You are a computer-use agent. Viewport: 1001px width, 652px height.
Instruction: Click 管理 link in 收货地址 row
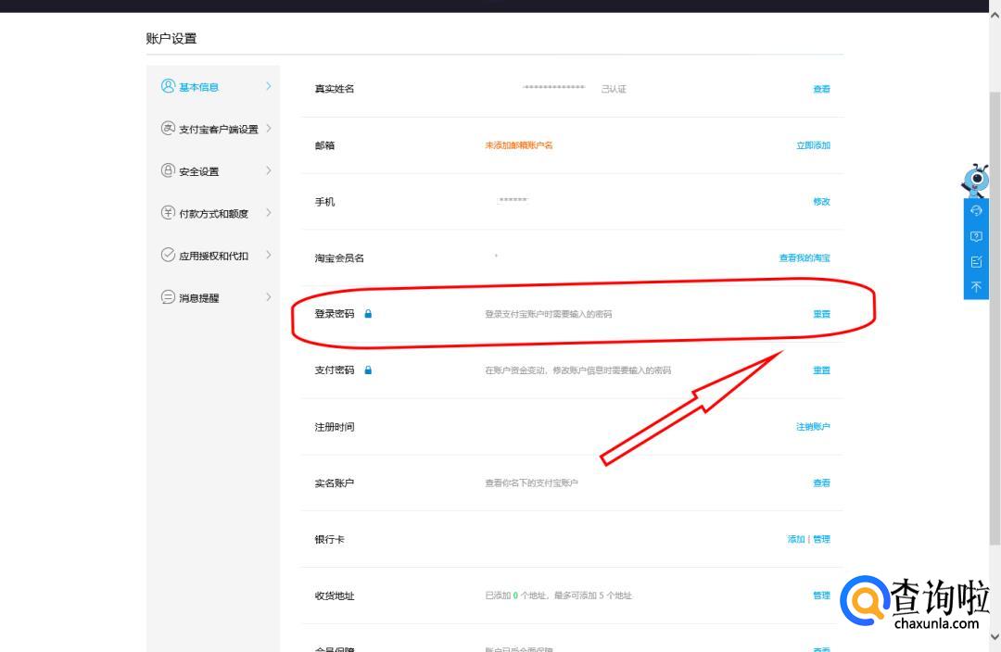point(821,596)
